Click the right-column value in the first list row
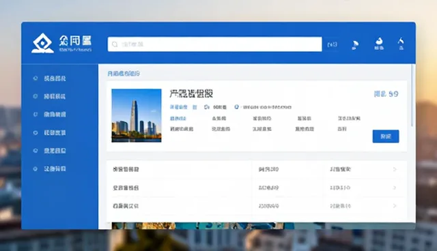 click(341, 169)
